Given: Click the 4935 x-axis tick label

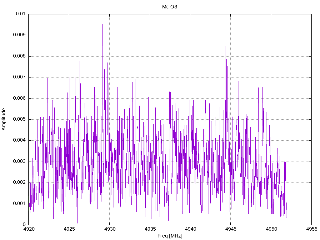Looking at the screenshot, I should point(150,229).
